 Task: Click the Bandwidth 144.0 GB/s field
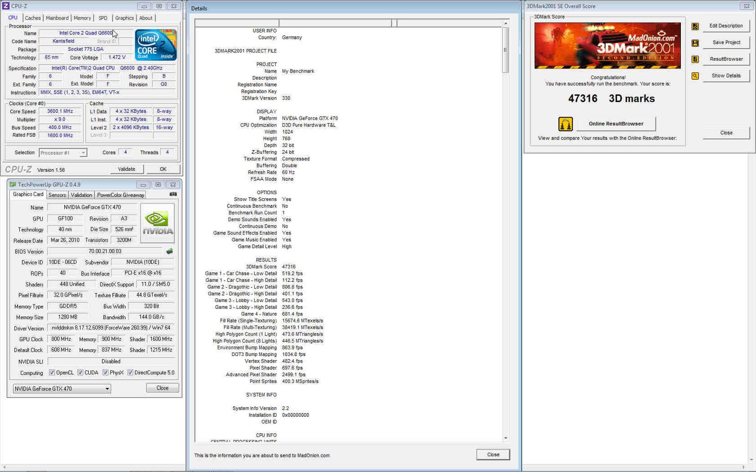tap(152, 317)
